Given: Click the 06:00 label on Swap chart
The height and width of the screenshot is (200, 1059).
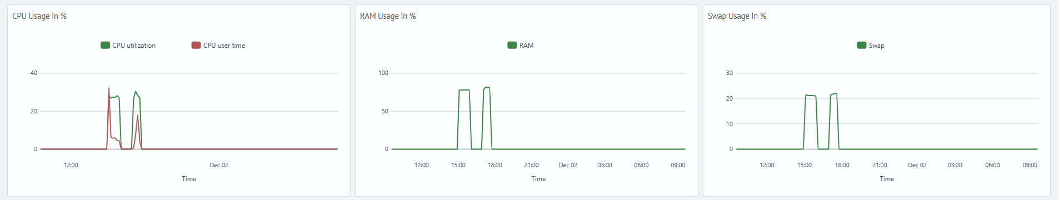Looking at the screenshot, I should tap(992, 165).
